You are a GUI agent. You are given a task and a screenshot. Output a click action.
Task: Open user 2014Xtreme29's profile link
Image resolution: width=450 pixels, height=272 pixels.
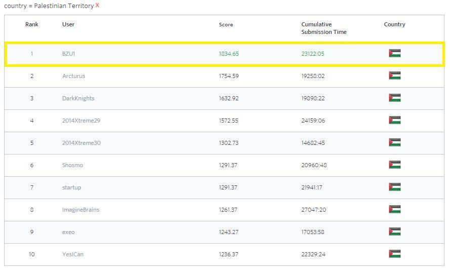pos(81,121)
